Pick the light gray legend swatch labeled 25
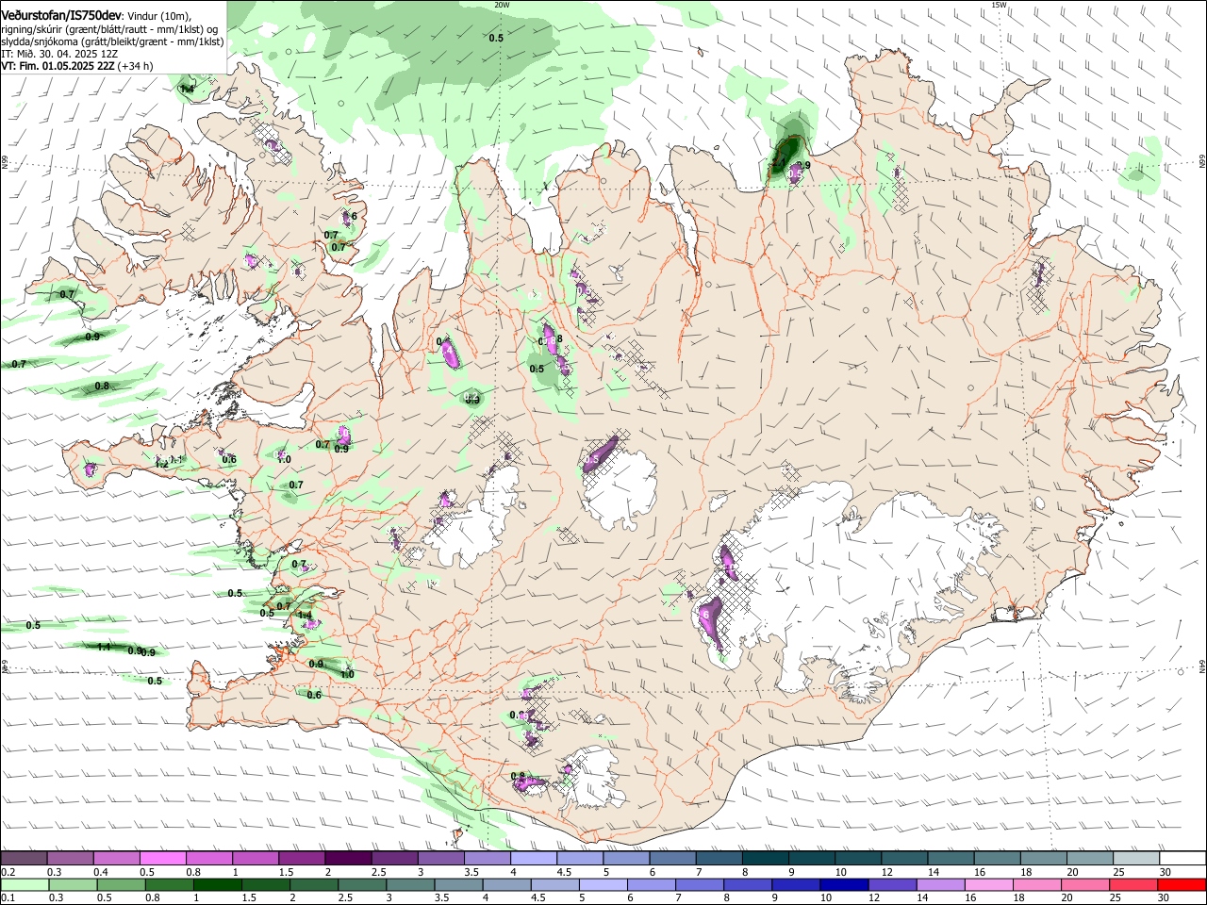1207x905 pixels. pyautogui.click(x=1137, y=859)
